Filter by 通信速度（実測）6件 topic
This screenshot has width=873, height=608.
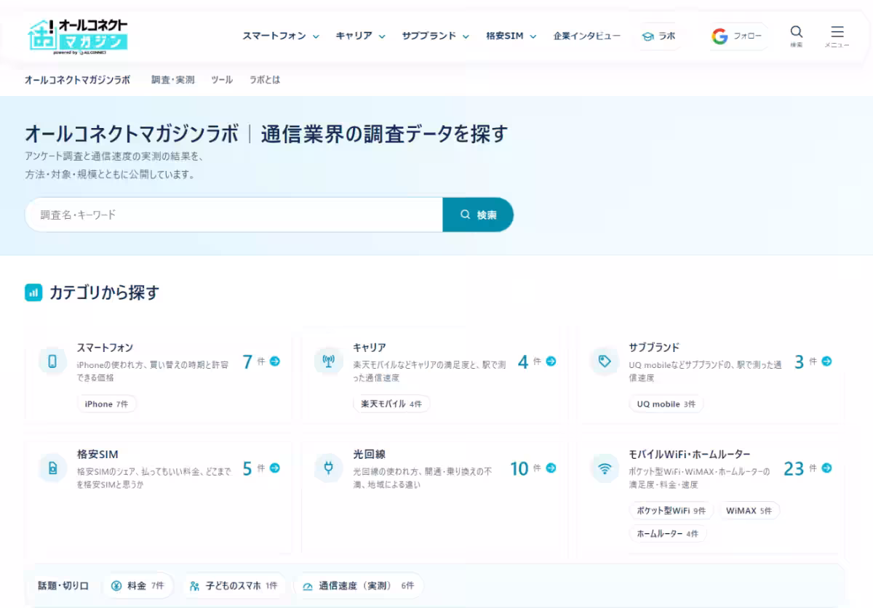tap(359, 585)
